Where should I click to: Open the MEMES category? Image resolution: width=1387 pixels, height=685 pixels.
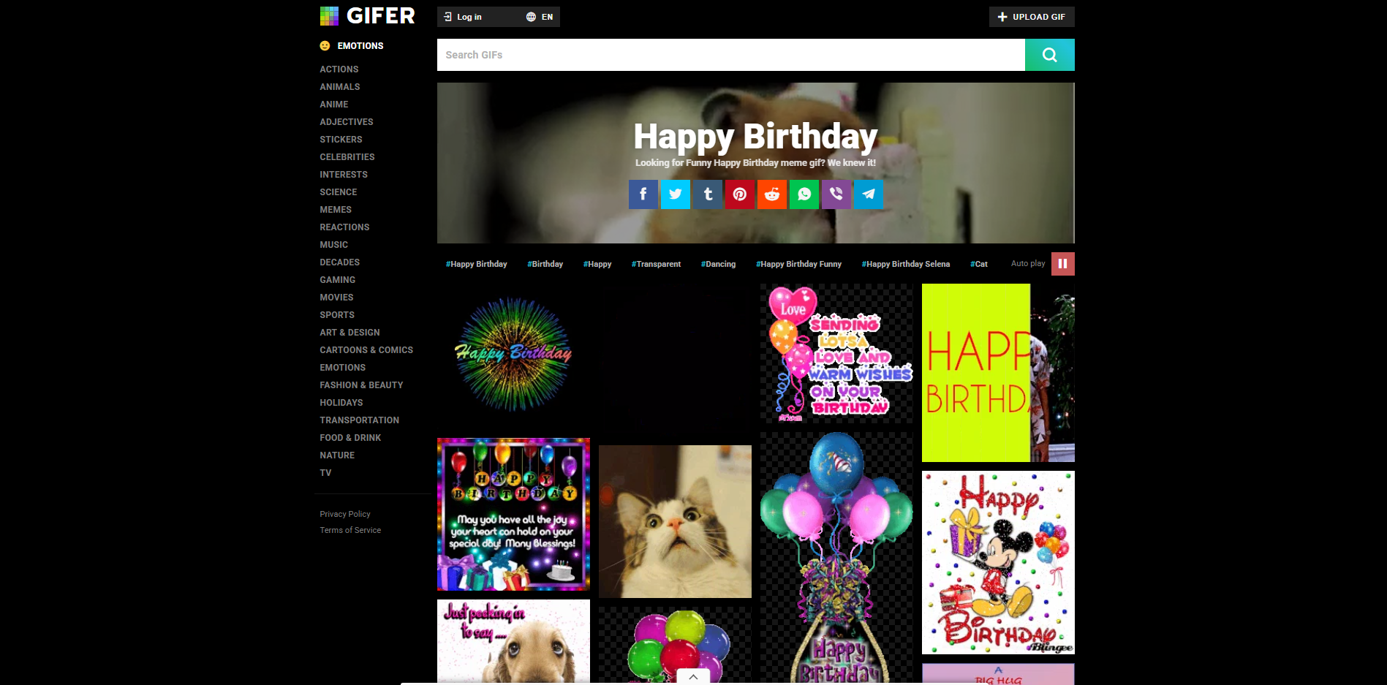point(336,209)
